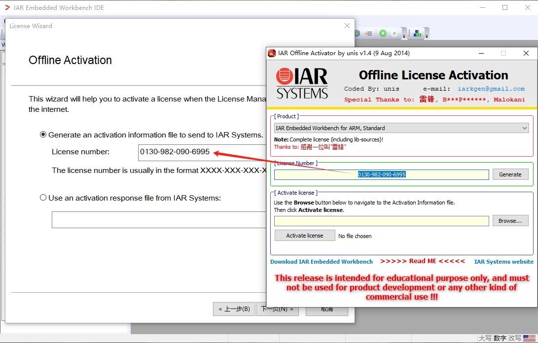
Task: Click the red IAR Embedded Workbench title icon
Action: point(7,7)
